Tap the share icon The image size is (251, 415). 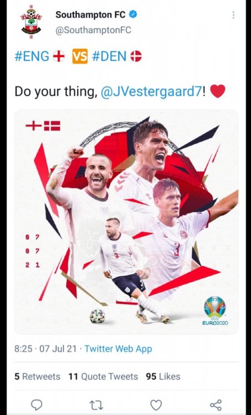[216, 405]
